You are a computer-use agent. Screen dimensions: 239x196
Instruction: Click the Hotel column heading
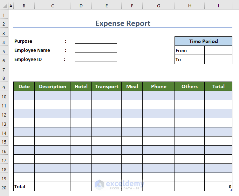click(x=81, y=86)
